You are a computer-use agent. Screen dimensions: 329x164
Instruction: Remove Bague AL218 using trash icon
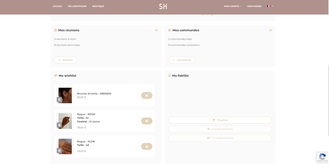pos(59,151)
